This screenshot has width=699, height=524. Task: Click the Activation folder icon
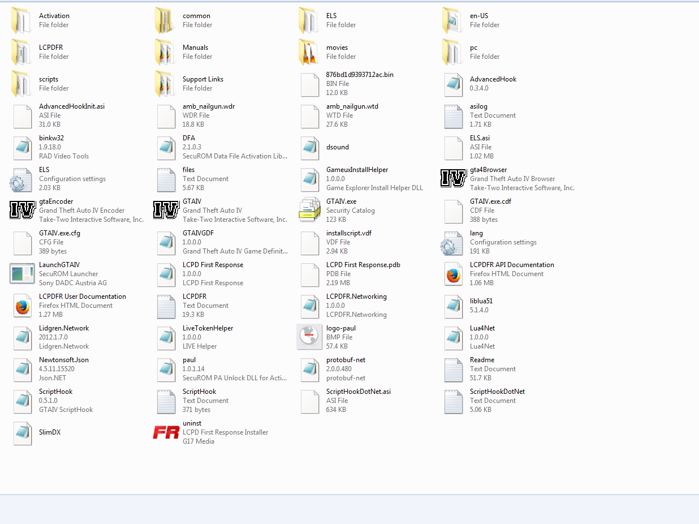21,20
